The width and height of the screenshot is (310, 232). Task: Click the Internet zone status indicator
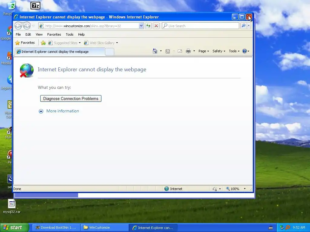tap(173, 189)
